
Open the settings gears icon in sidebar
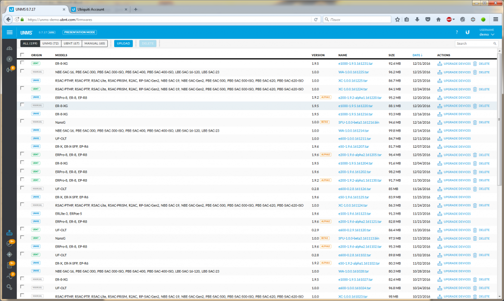9,285
